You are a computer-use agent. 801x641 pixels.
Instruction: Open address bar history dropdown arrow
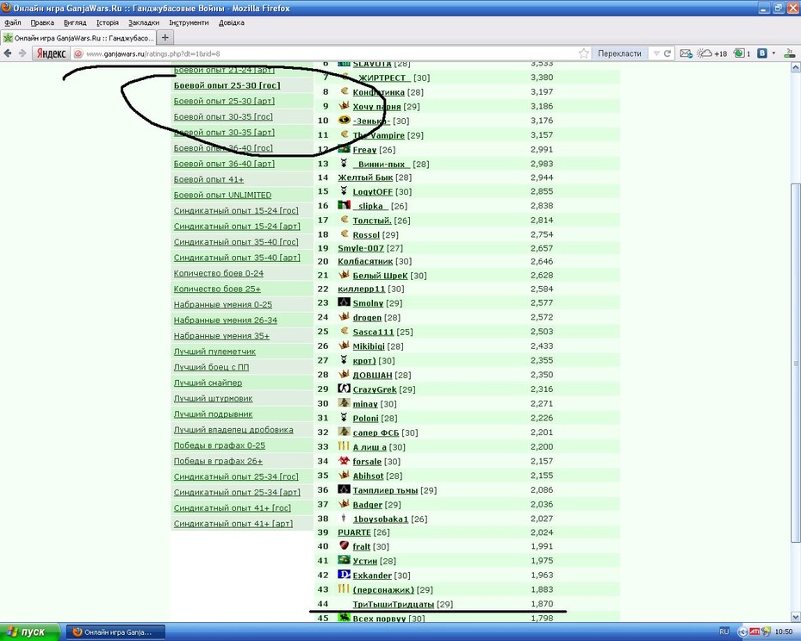tap(656, 53)
